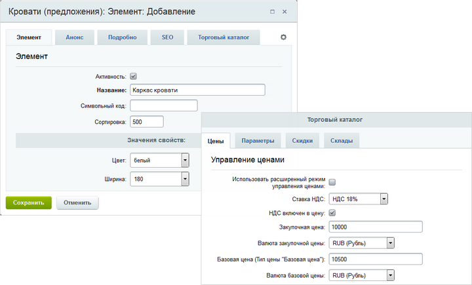This screenshot has height=285, width=472.
Task: Maximize the dialog window with square icon
Action: pos(272,12)
